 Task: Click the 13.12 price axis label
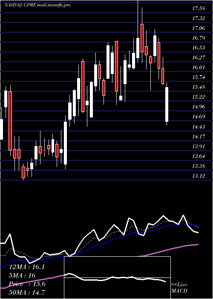point(199,176)
